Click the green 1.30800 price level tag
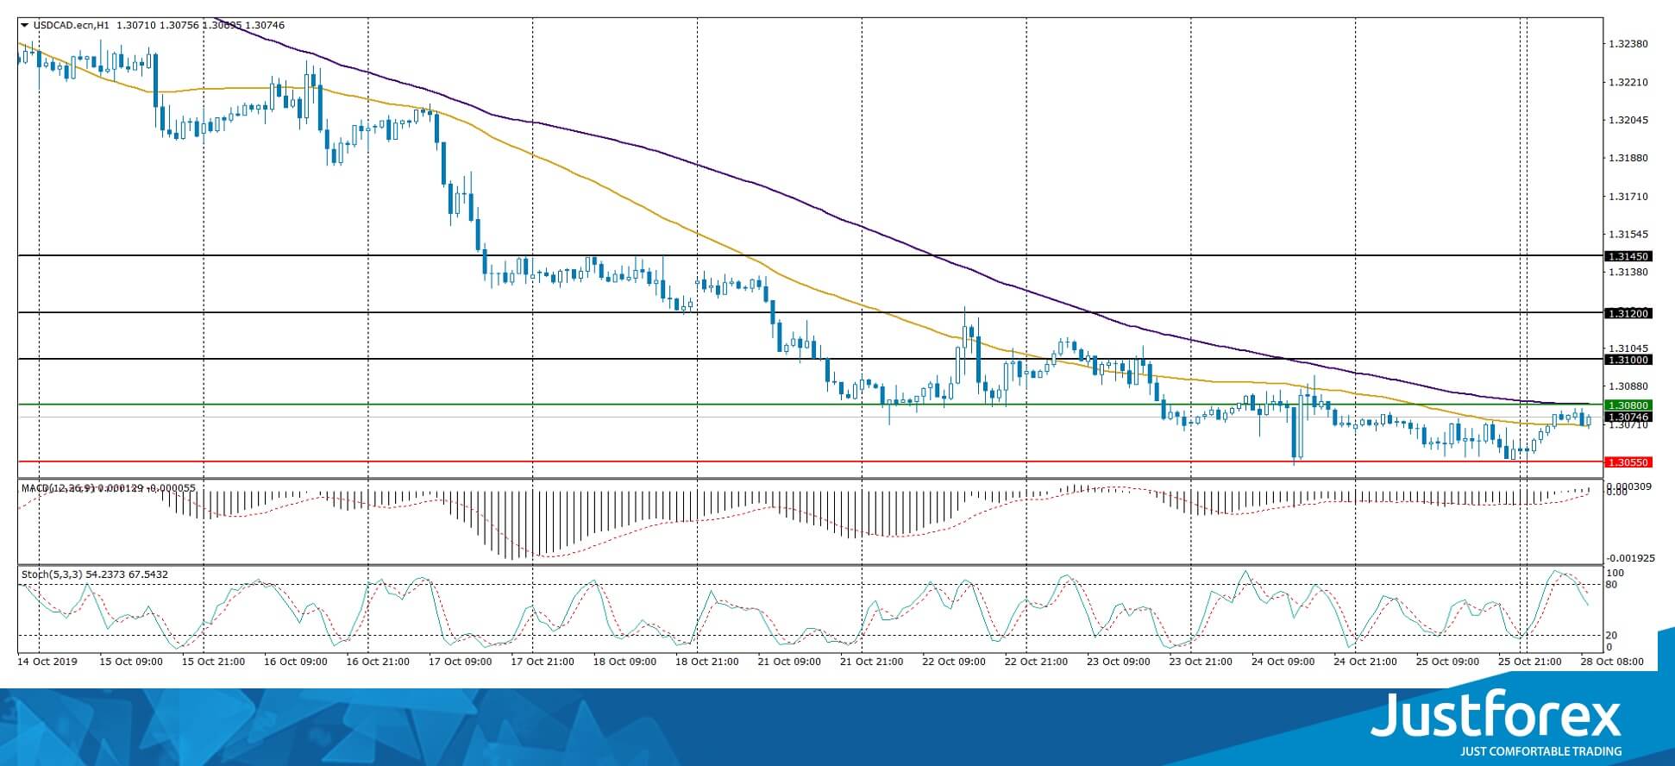 pyautogui.click(x=1628, y=405)
